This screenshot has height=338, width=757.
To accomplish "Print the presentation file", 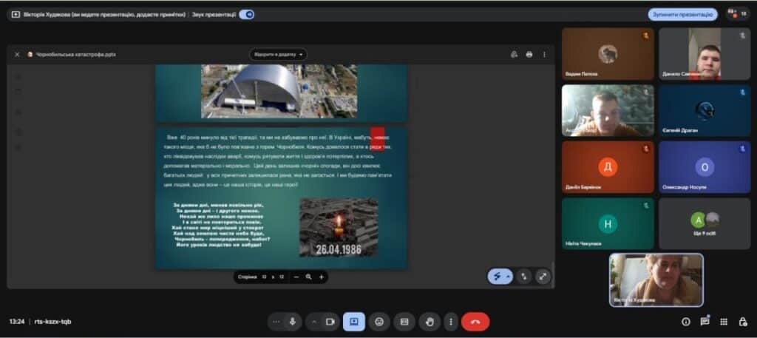I will [529, 54].
